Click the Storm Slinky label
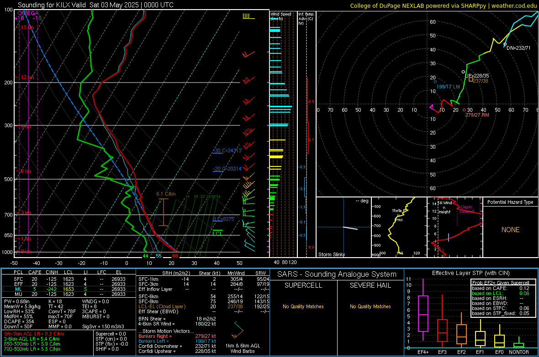 click(x=332, y=254)
